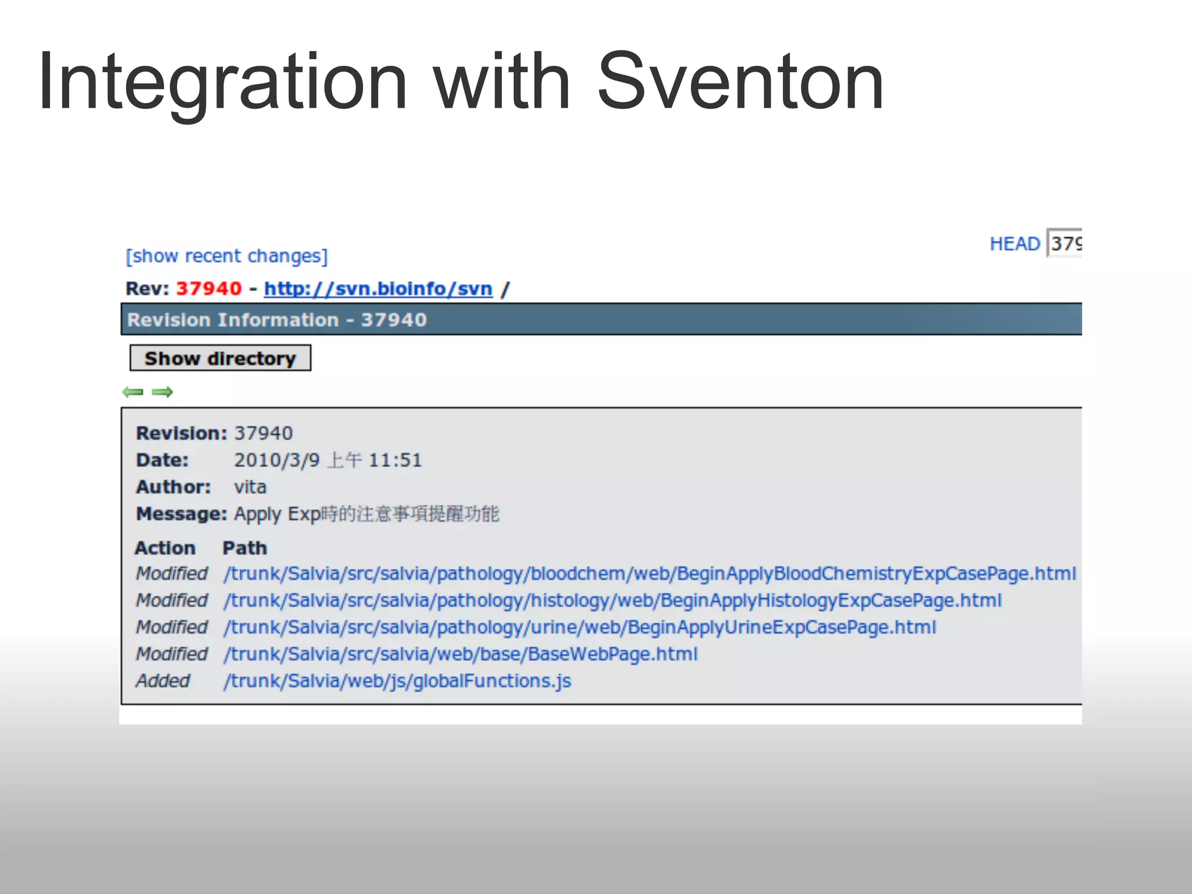This screenshot has width=1192, height=894.
Task: Open the show recent changes link
Action: click(x=227, y=256)
